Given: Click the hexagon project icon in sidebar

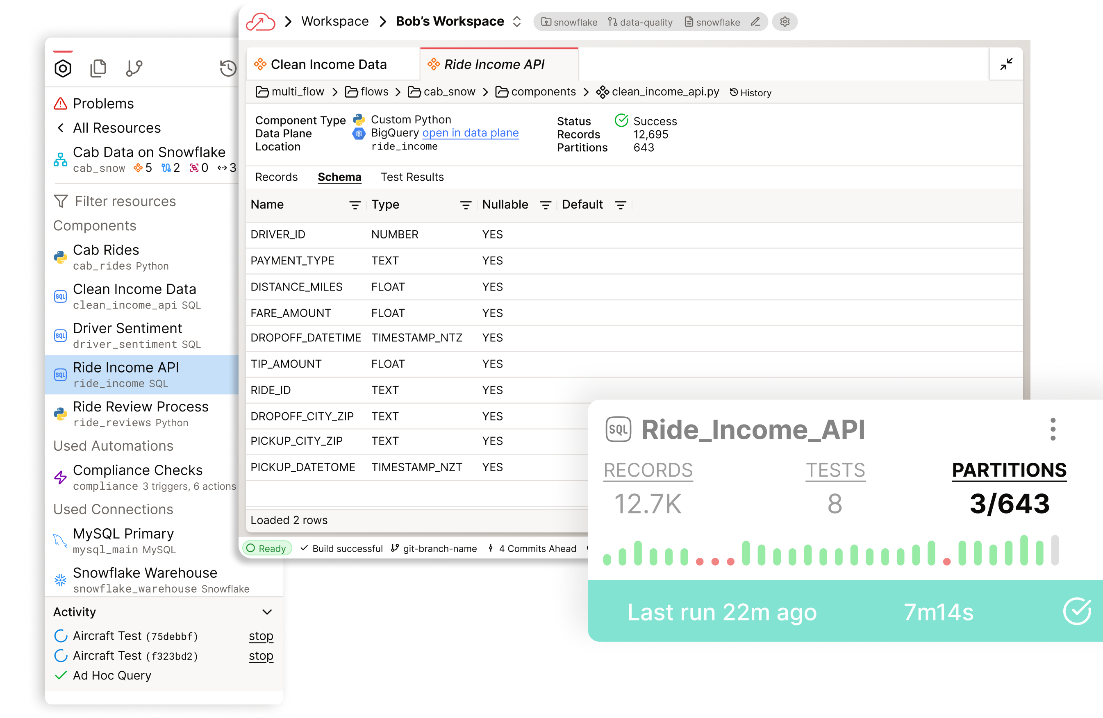Looking at the screenshot, I should tap(63, 68).
